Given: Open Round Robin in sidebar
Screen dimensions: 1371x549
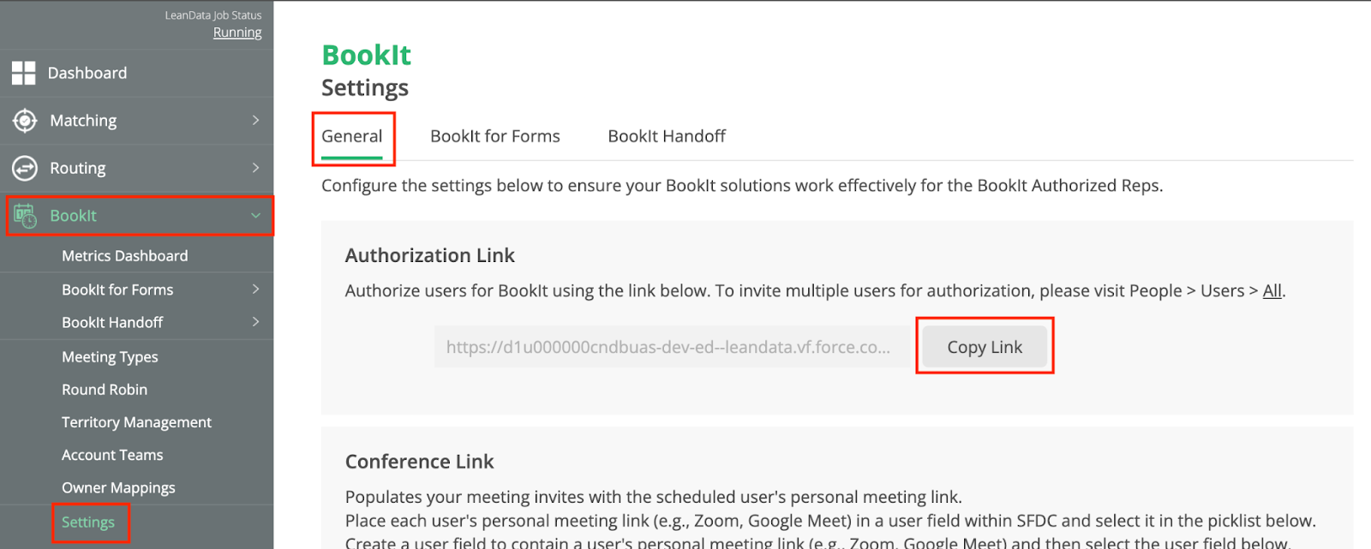Looking at the screenshot, I should click(x=105, y=390).
